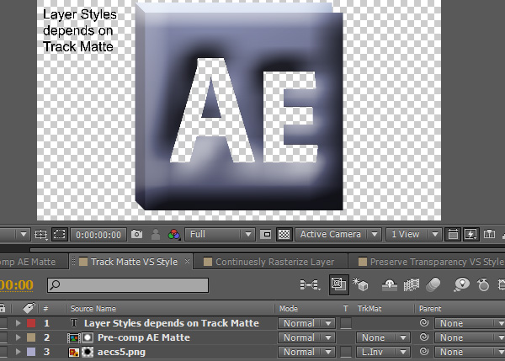505x361 pixels.
Task: Open the magnification ratio dropdown arrow
Action: tap(24, 234)
